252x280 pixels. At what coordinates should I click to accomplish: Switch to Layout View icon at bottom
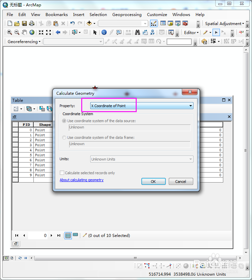pos(12,258)
